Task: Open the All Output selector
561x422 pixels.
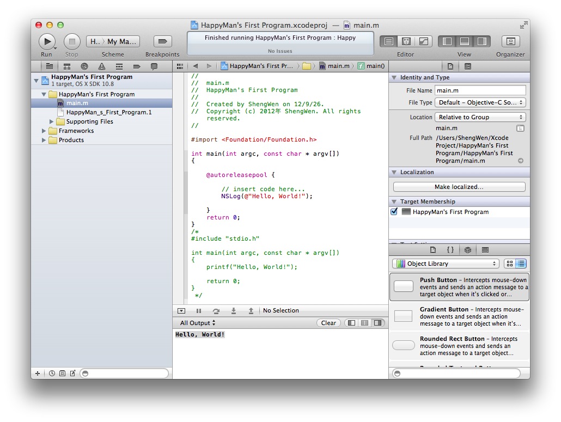Action: coord(198,323)
